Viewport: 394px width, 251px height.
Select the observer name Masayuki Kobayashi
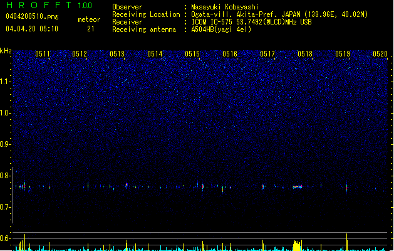tap(225, 7)
